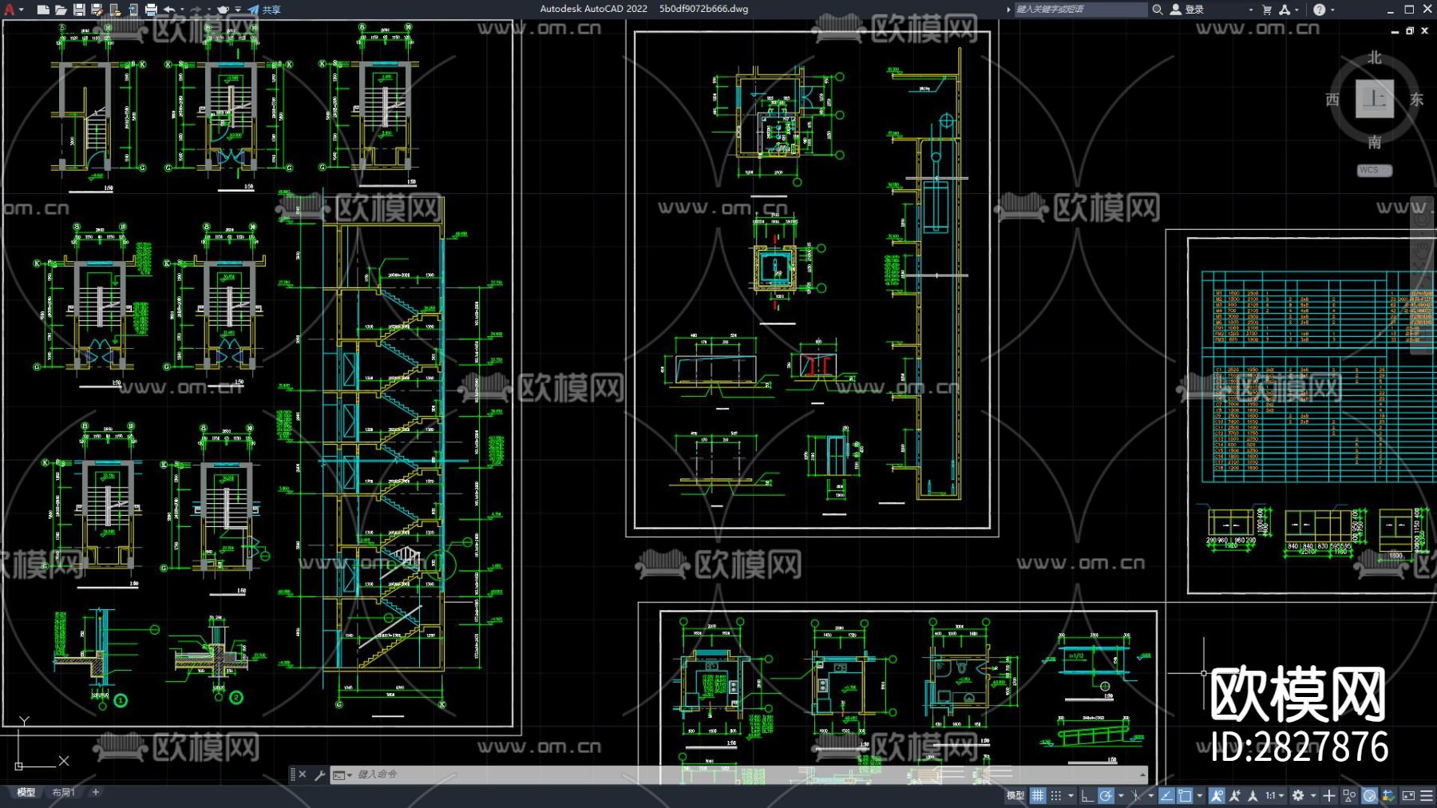This screenshot has height=808, width=1437.
Task: Click the 登录 sign-in button
Action: 1188,10
